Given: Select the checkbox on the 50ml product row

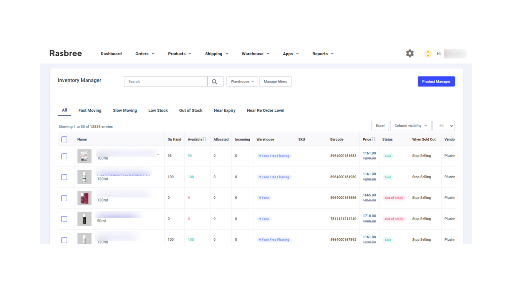Looking at the screenshot, I should click(64, 219).
